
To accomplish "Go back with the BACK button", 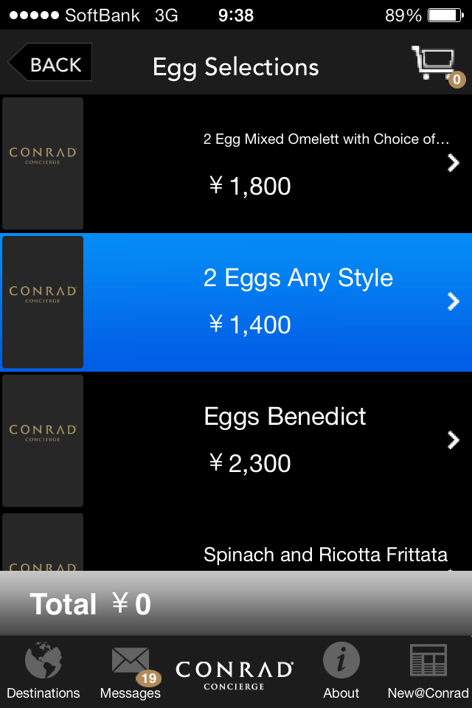I will click(50, 64).
